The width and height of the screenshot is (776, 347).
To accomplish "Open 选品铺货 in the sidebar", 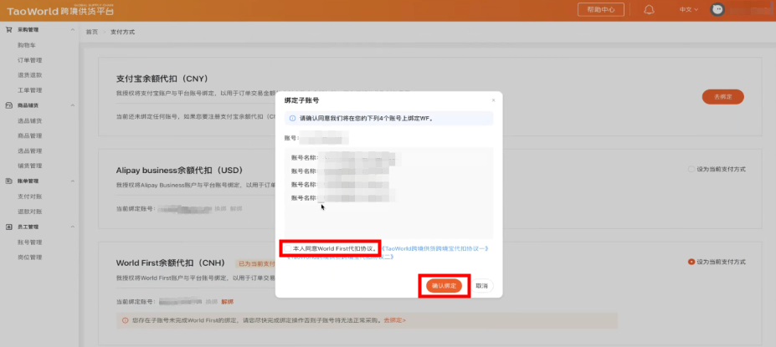I will tap(29, 120).
